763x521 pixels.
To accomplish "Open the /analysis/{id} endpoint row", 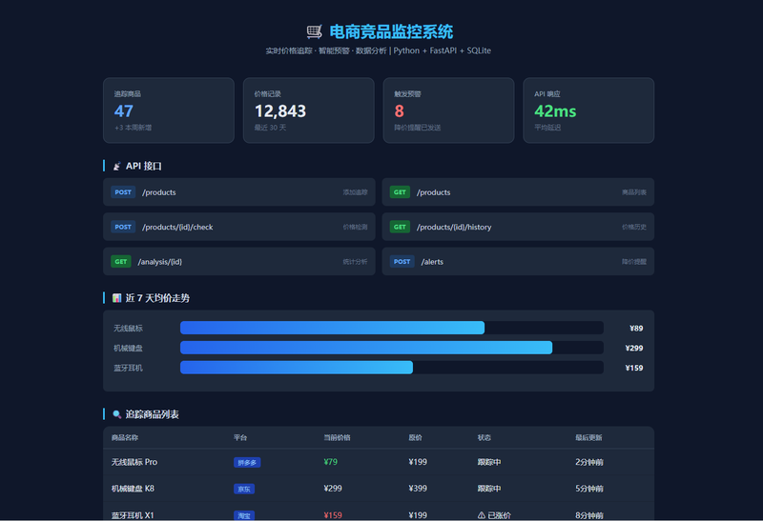I will tap(239, 262).
